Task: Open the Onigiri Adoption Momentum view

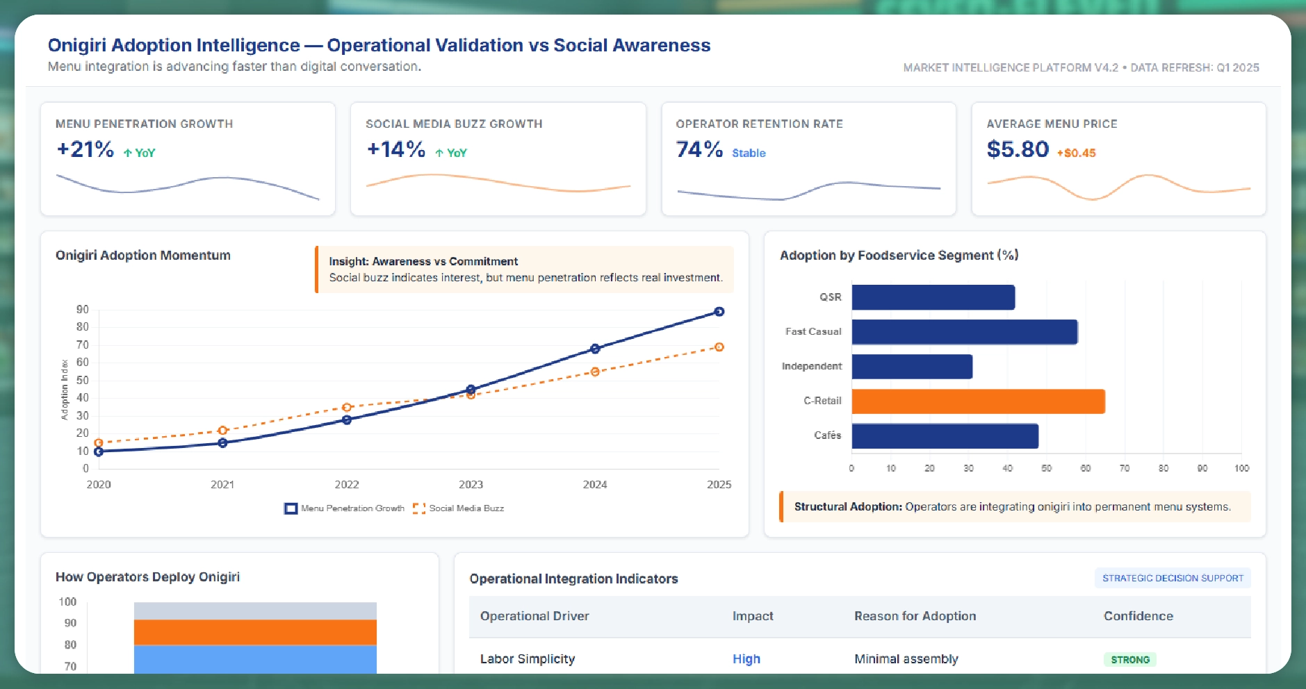Action: click(x=142, y=255)
